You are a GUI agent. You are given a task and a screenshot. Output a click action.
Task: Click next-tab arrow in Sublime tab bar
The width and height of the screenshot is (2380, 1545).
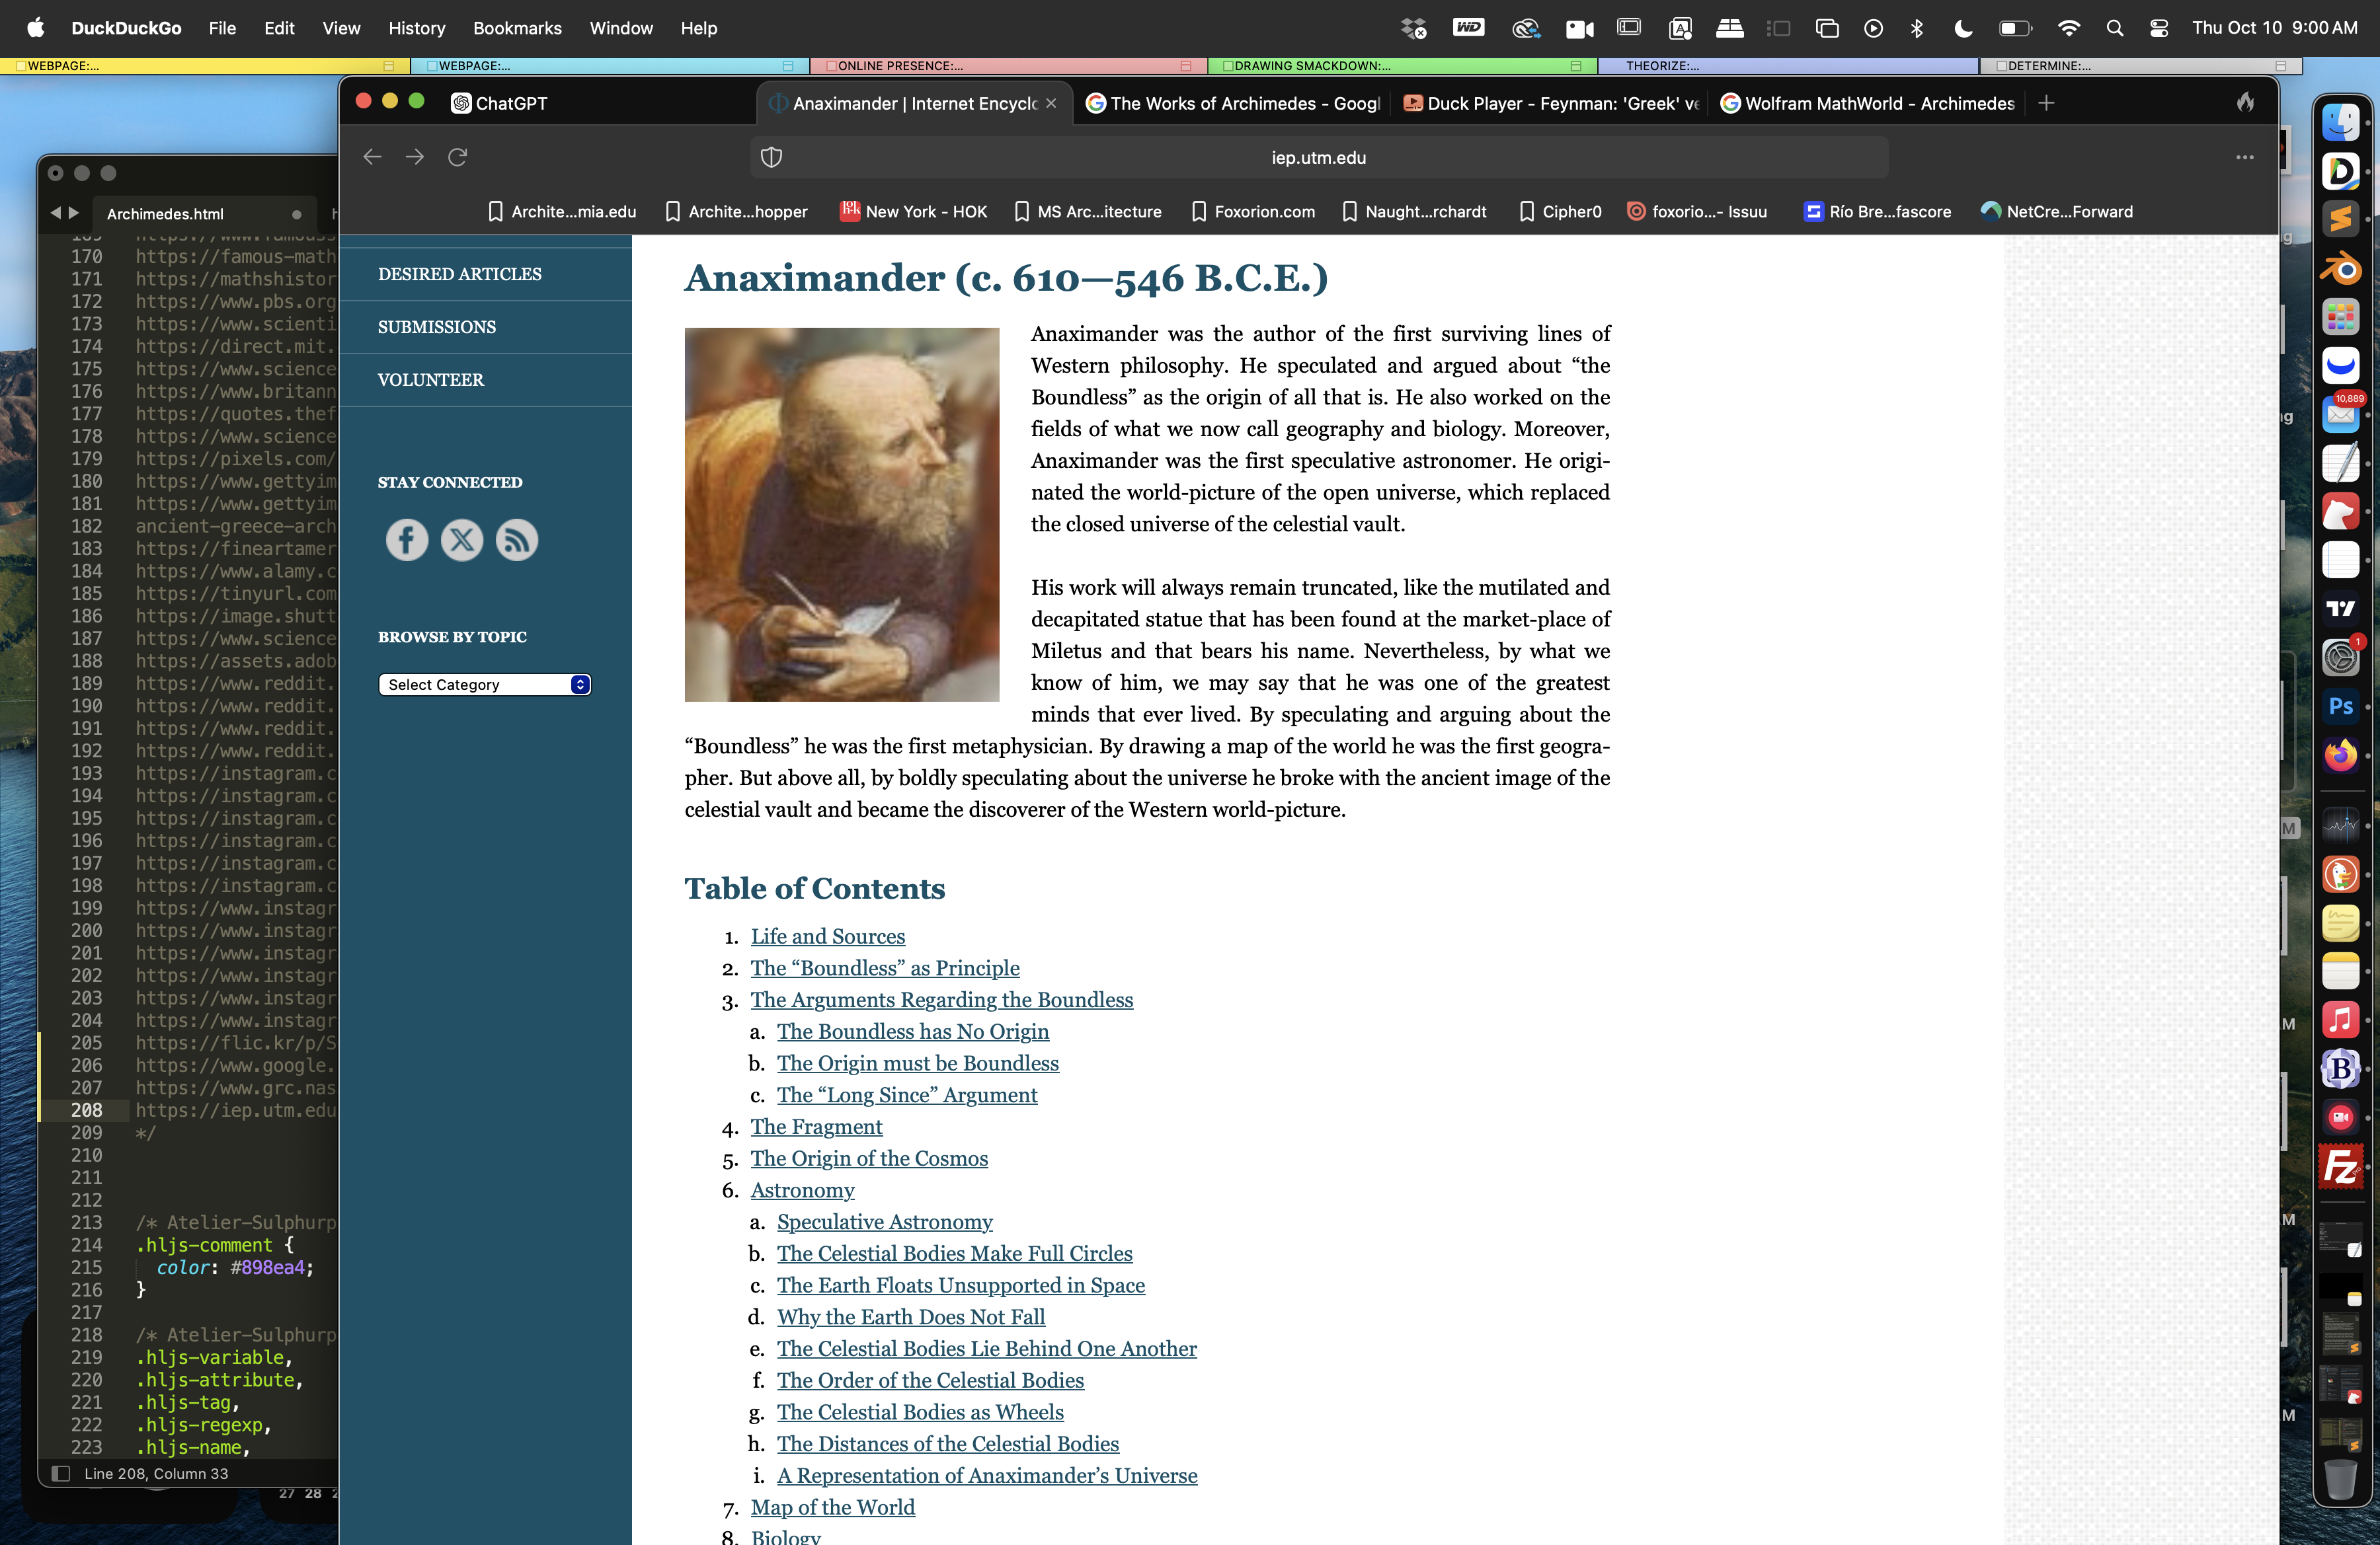[x=73, y=213]
